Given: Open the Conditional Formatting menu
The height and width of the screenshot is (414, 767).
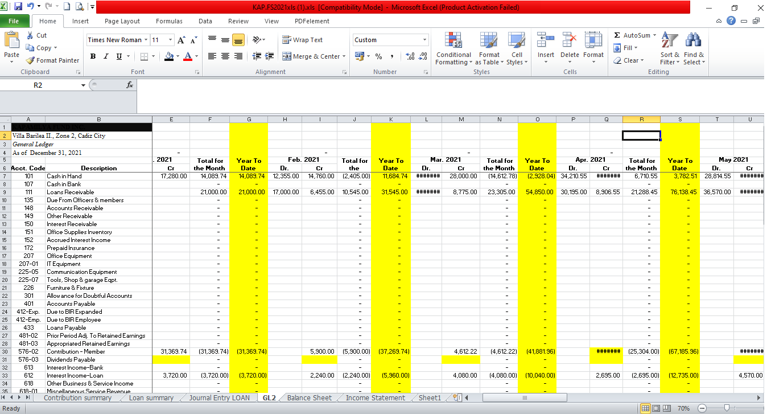Looking at the screenshot, I should 453,50.
